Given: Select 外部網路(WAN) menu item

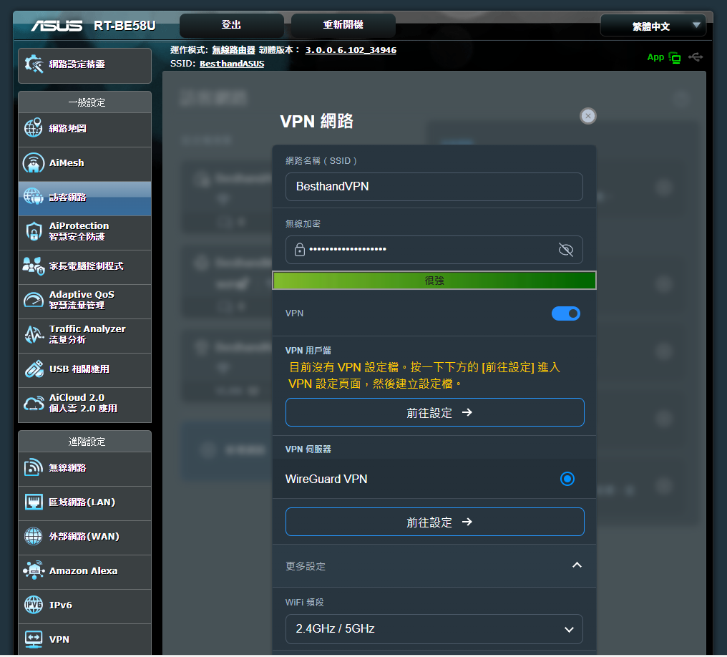Looking at the screenshot, I should point(84,537).
